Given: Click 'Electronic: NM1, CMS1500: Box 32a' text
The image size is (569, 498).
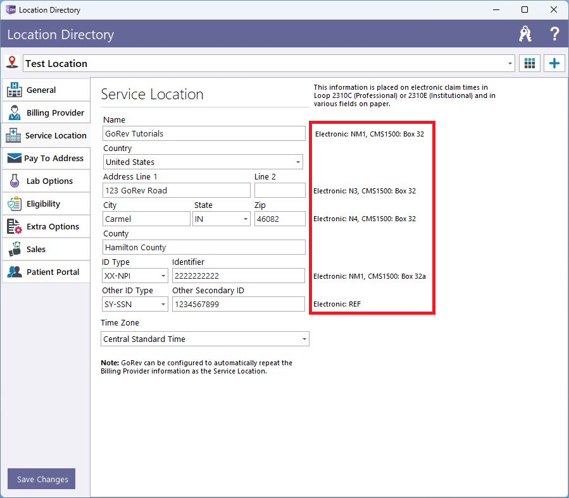Looking at the screenshot, I should tap(370, 276).
